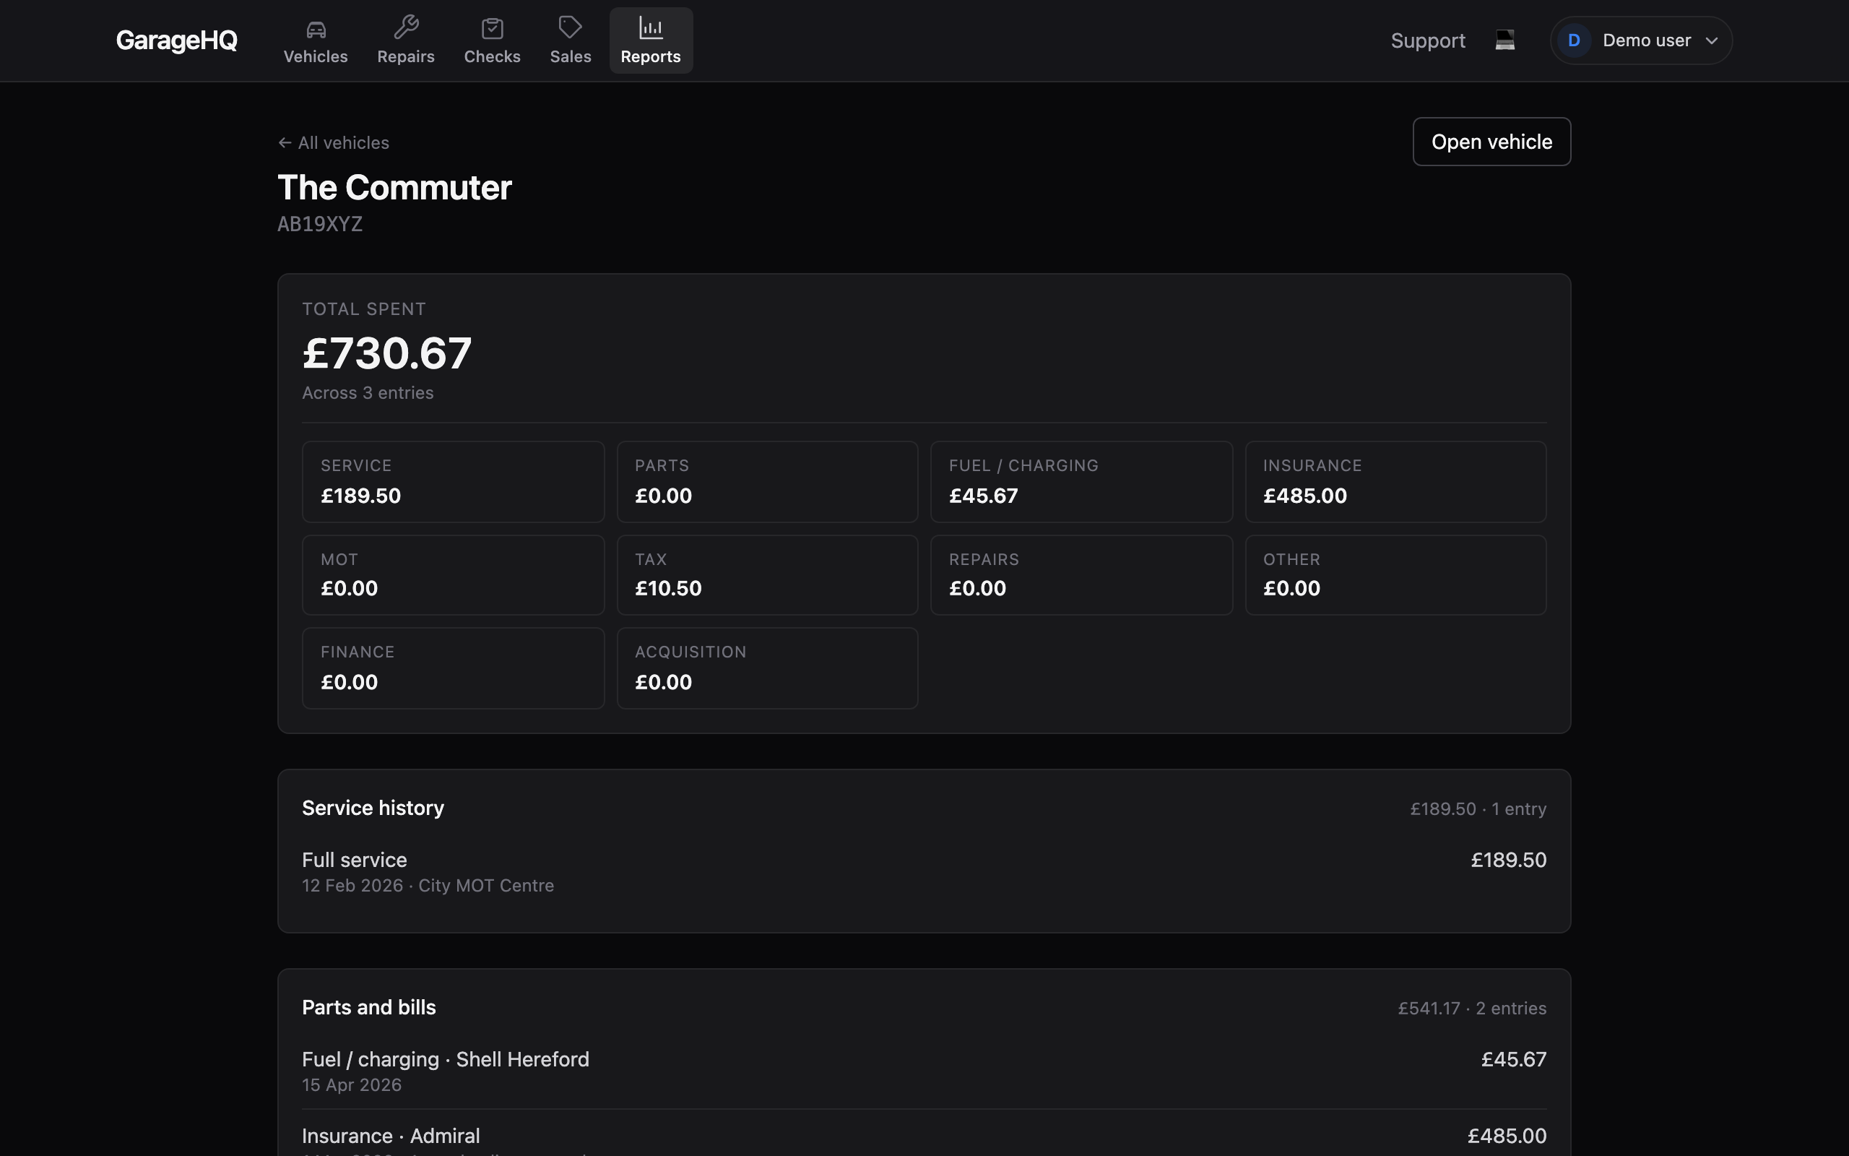
Task: Expand the Demo user dropdown chevron
Action: [1712, 40]
